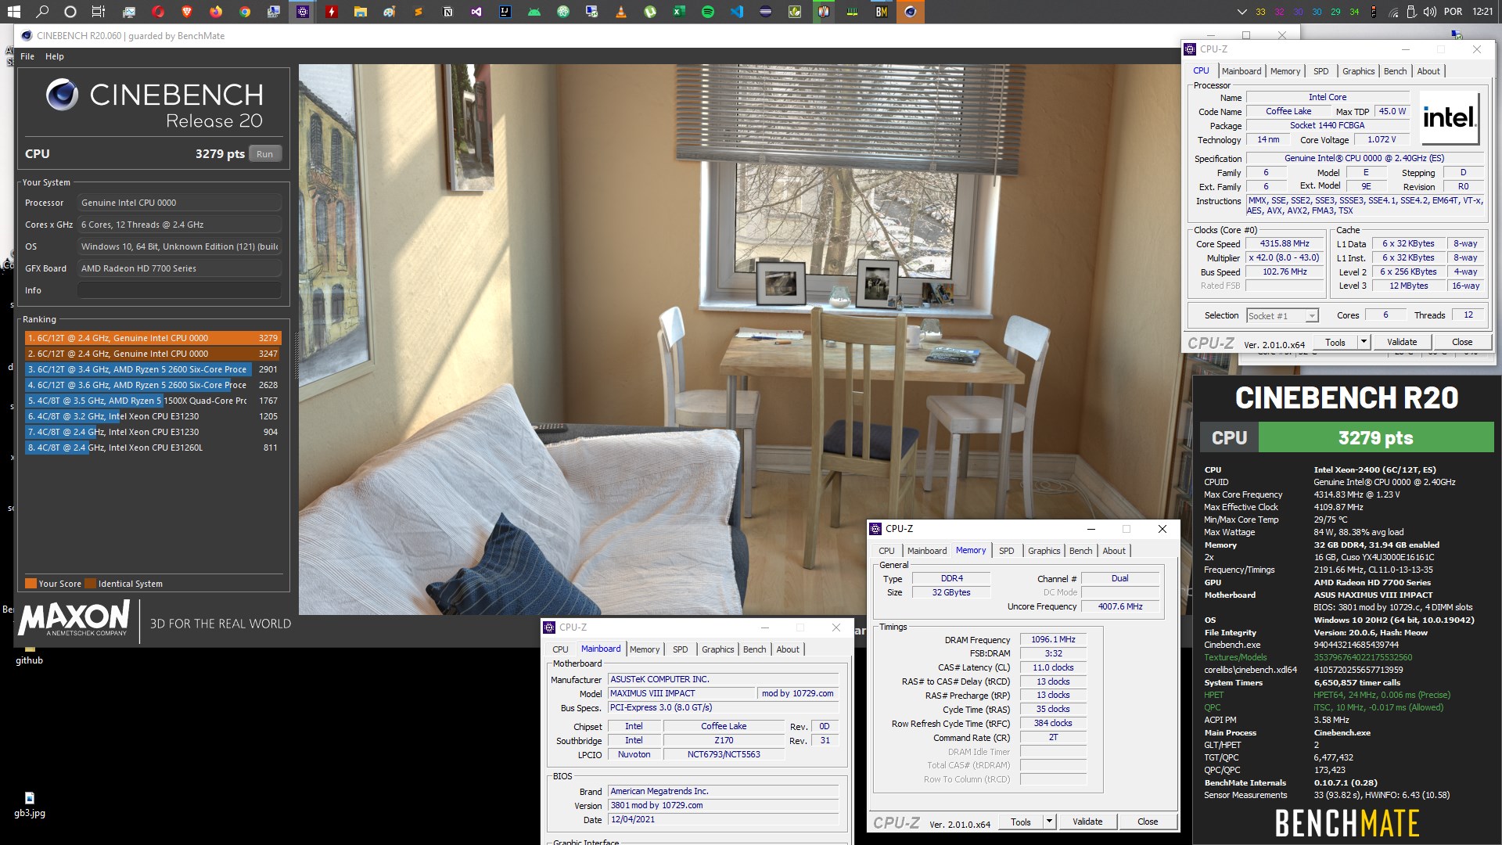
Task: Select Ryzen 5 2600 row scoring 2901
Action: (153, 369)
